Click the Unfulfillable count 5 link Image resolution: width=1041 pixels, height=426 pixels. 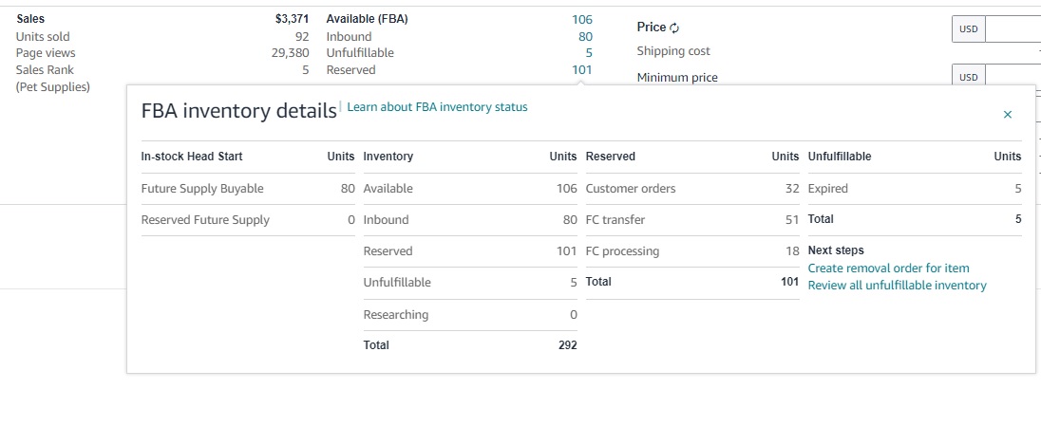point(589,53)
